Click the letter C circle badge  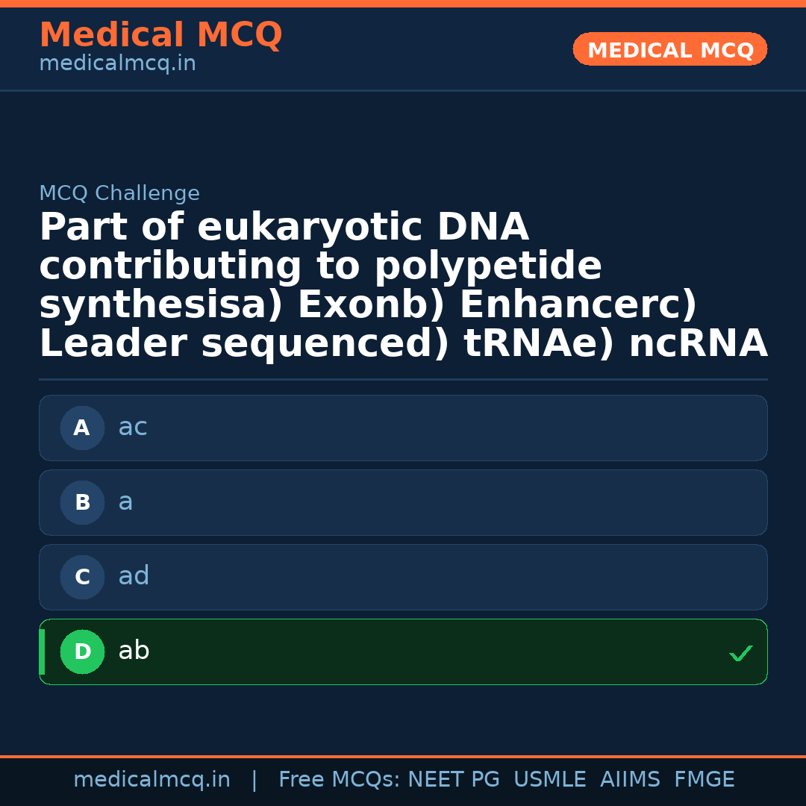[x=82, y=578]
